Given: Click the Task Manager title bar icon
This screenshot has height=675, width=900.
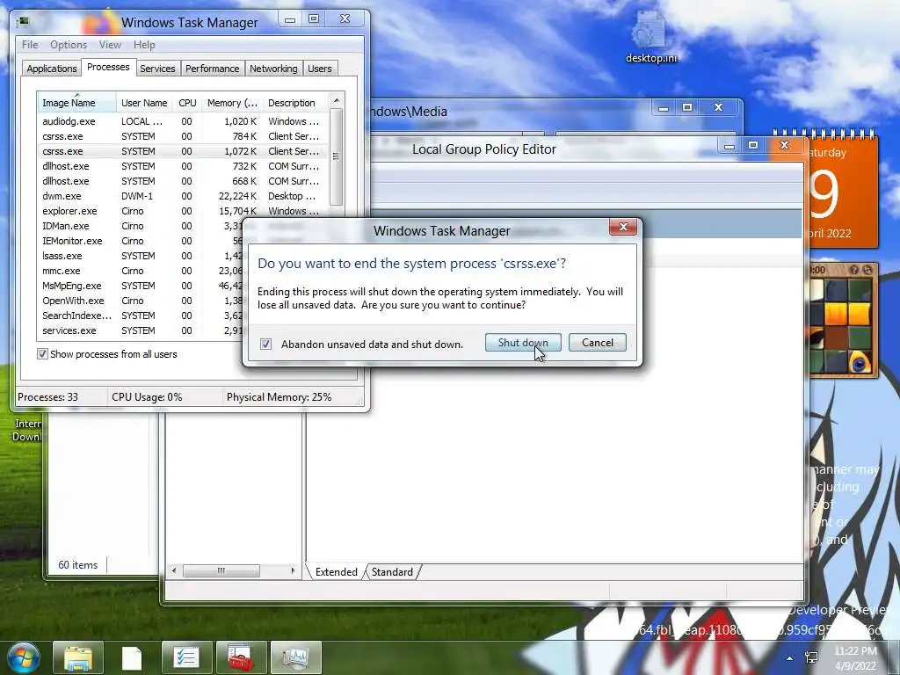Looking at the screenshot, I should [24, 22].
